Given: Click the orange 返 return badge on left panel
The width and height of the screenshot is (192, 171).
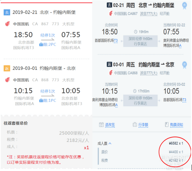Looking at the screenshot, I should click(x=7, y=68).
